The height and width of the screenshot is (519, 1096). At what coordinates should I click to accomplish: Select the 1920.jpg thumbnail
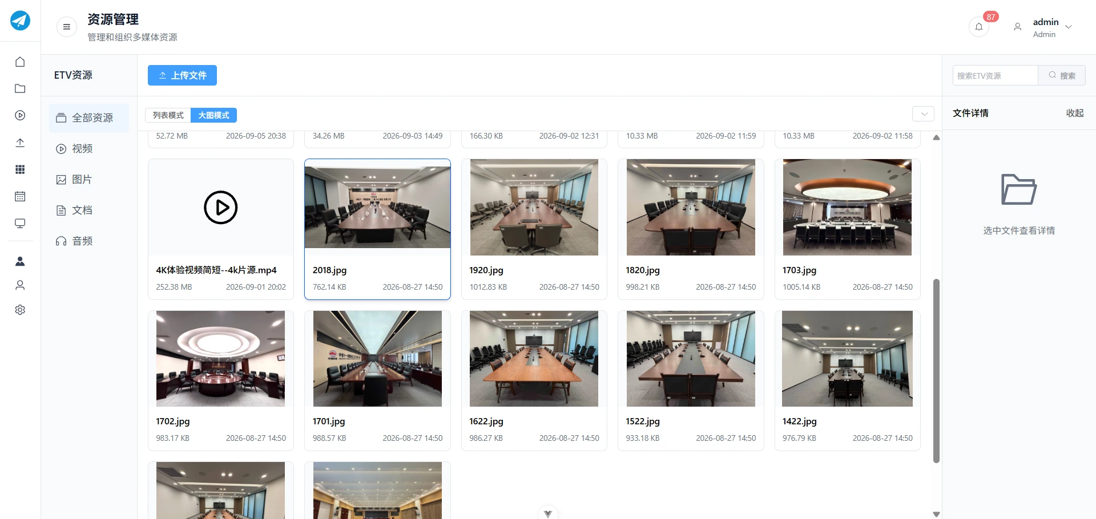click(534, 207)
